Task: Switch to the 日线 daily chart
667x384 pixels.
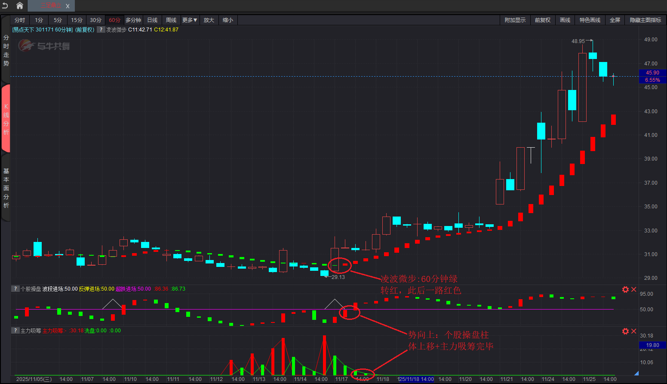Action: pyautogui.click(x=152, y=20)
